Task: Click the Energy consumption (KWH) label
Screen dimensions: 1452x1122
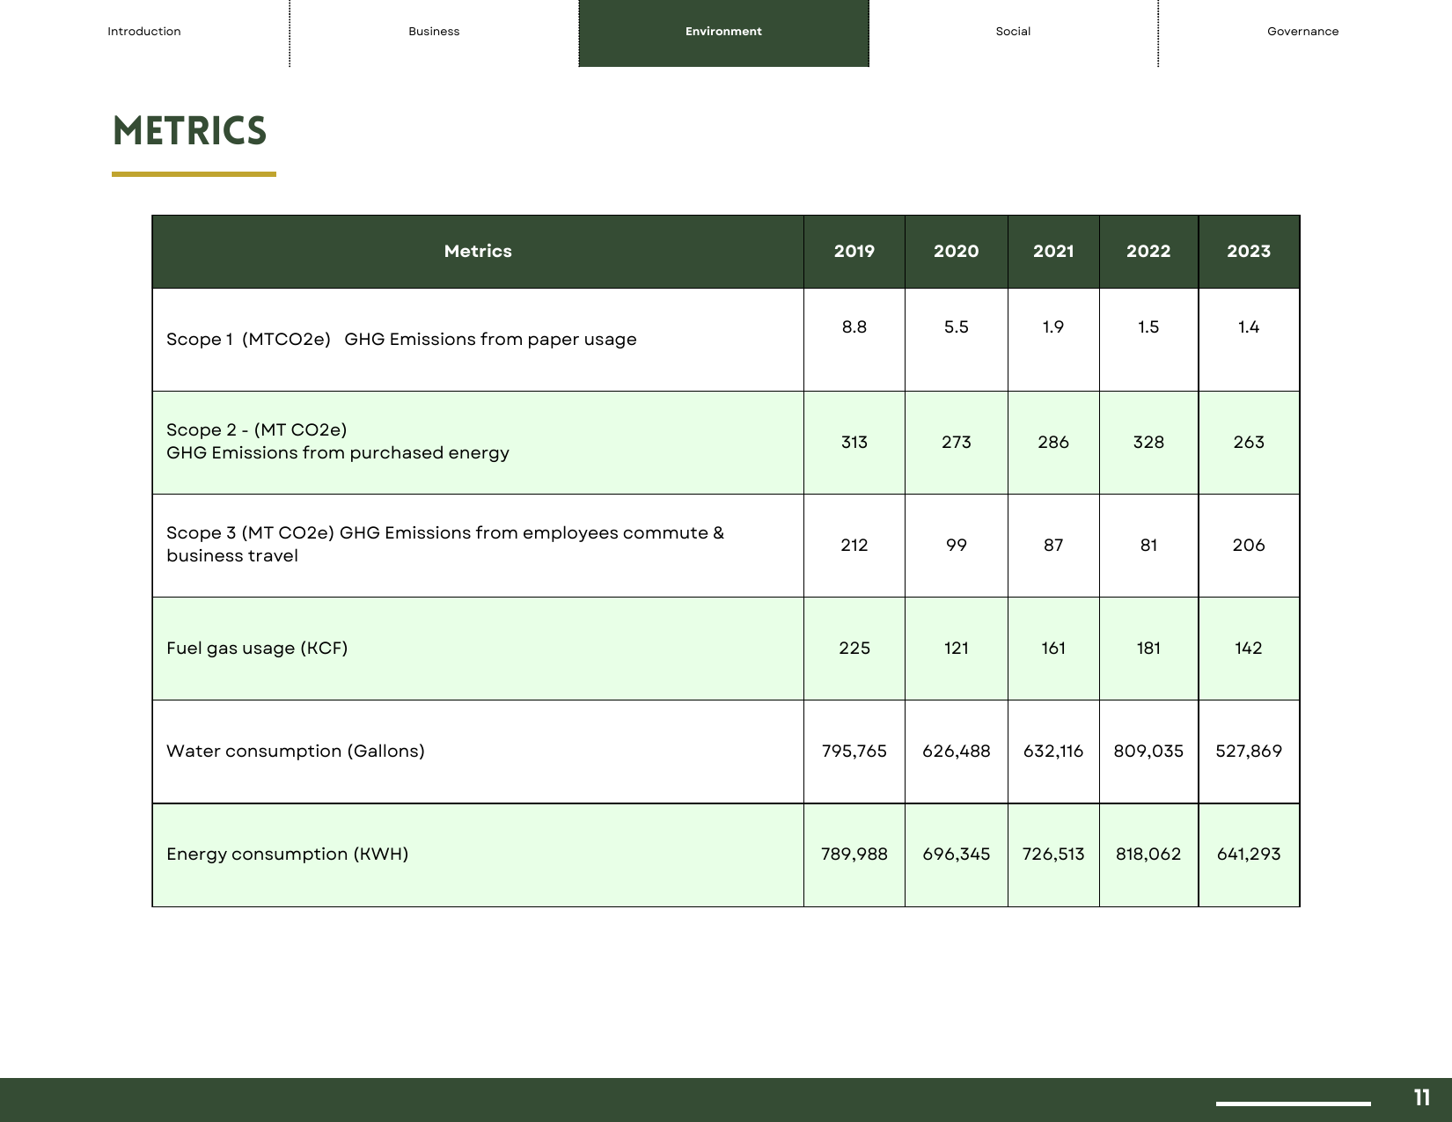Action: point(288,854)
